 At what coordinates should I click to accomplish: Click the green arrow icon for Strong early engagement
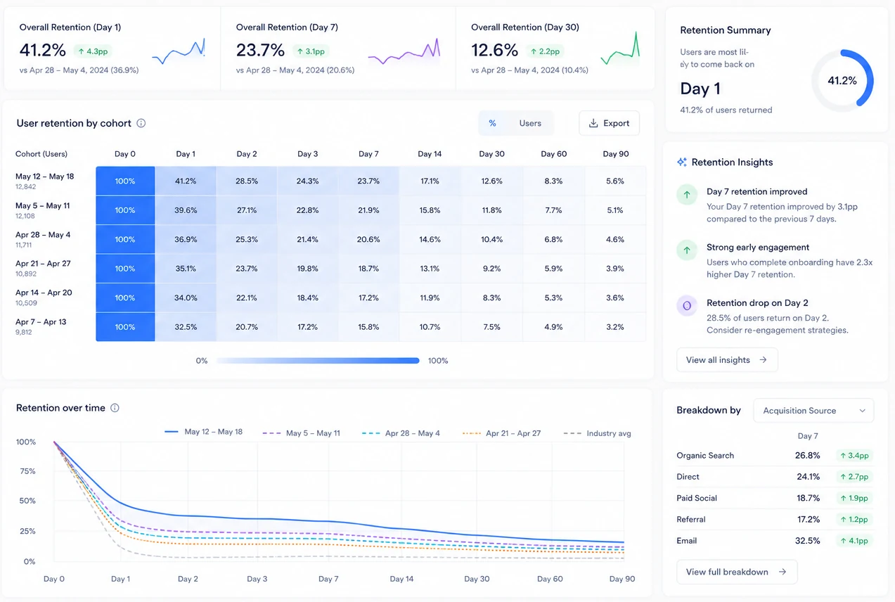point(687,250)
